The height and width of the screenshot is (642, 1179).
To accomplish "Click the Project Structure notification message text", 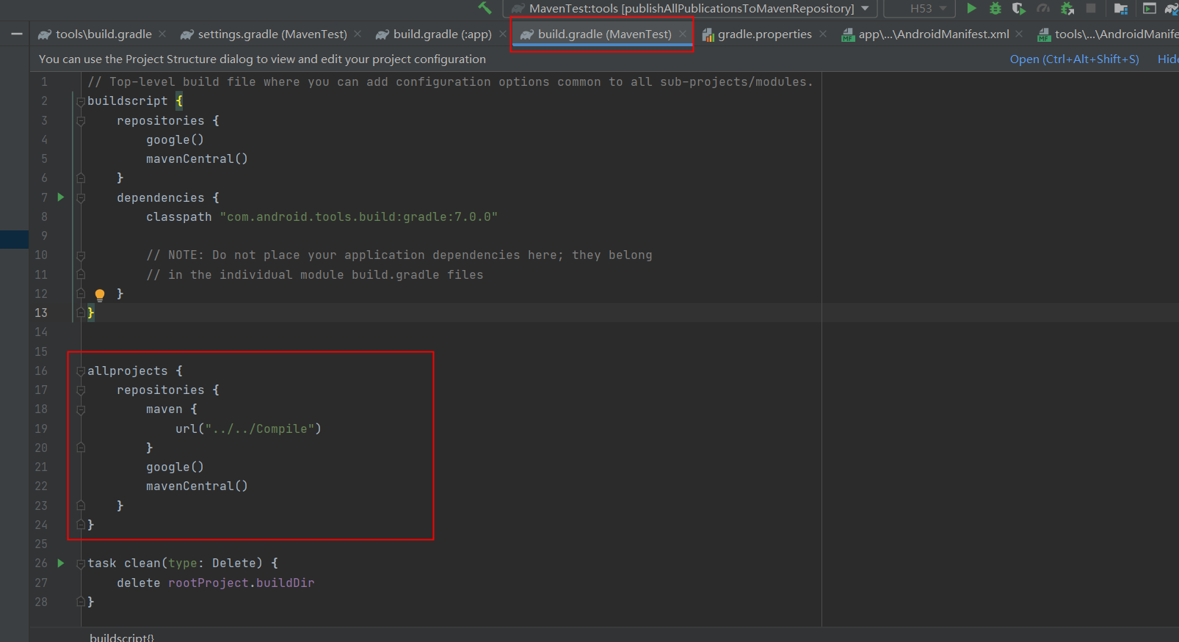I will click(262, 59).
